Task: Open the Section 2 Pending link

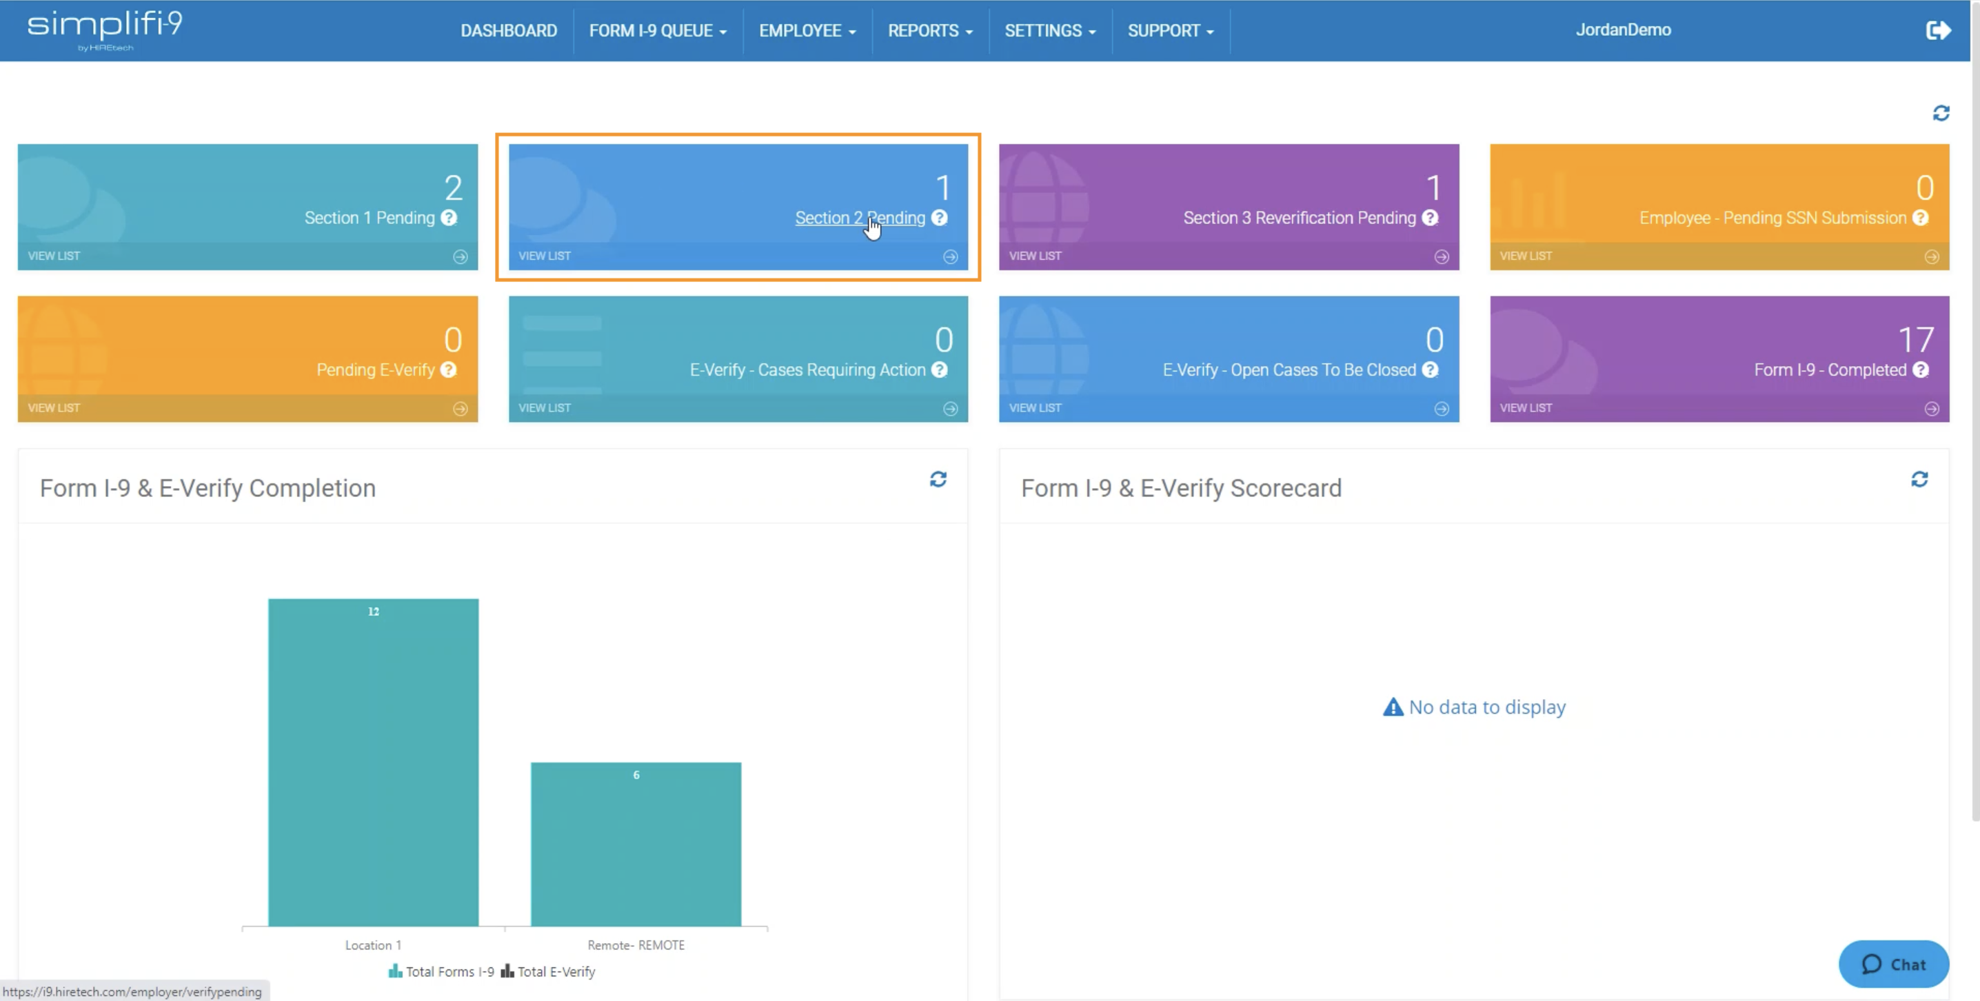Action: pos(859,218)
